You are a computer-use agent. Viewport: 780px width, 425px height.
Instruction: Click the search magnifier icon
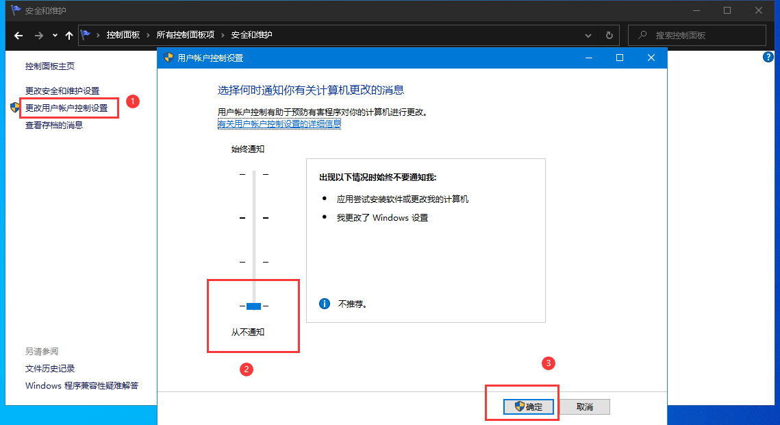[643, 35]
